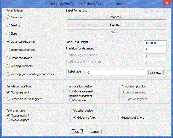
Task: Select Midpoint of Chord arc position
Action: point(120,118)
